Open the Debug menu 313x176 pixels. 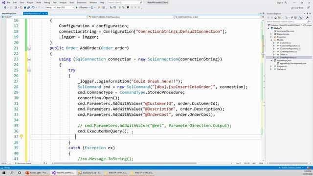tap(47, 2)
